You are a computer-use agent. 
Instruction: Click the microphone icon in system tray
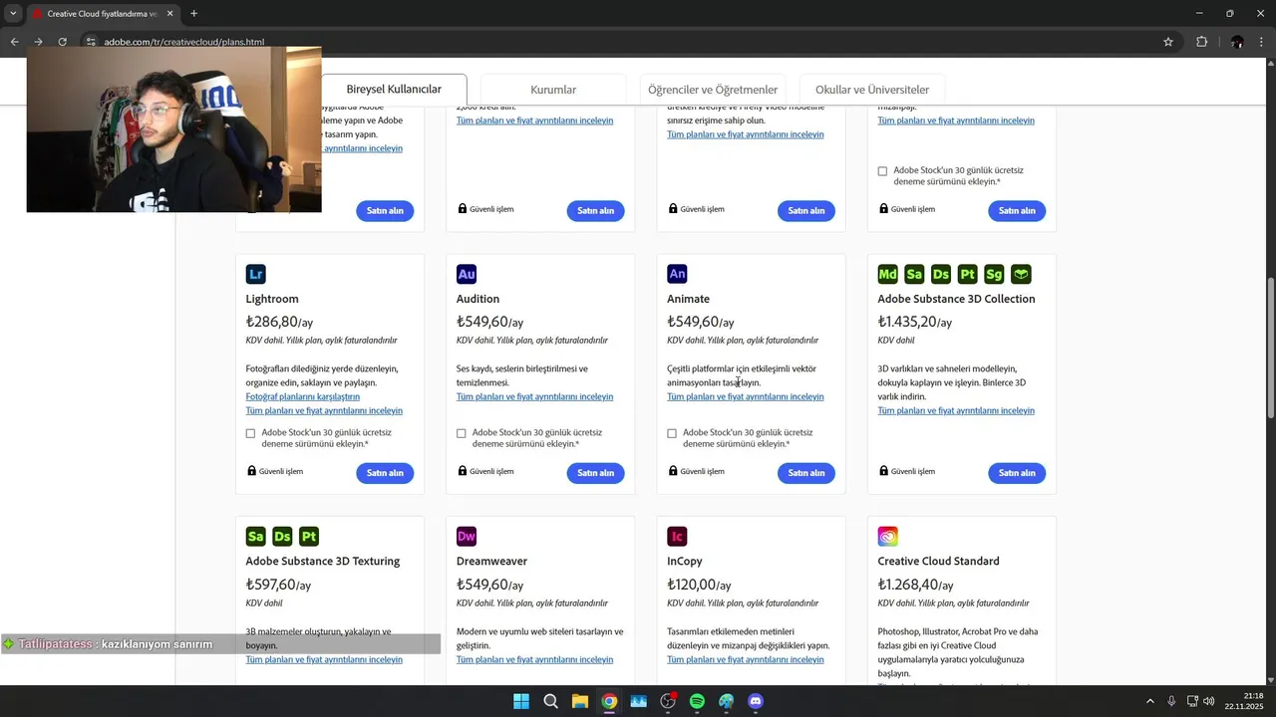pos(1171,701)
